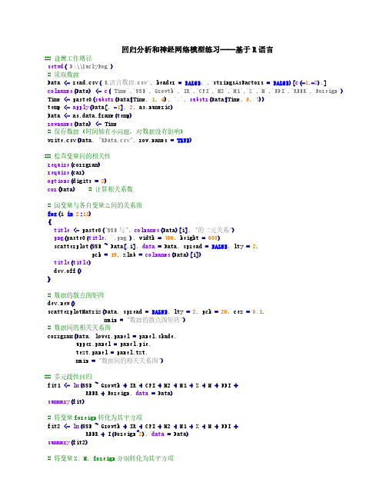The height and width of the screenshot is (499, 386).
Task: Click the fit1 <- lm(...) line
Action: tap(143, 386)
